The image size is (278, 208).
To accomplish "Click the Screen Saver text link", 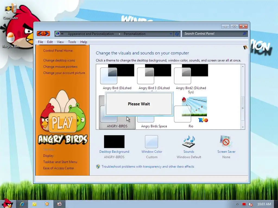I will (x=226, y=152).
